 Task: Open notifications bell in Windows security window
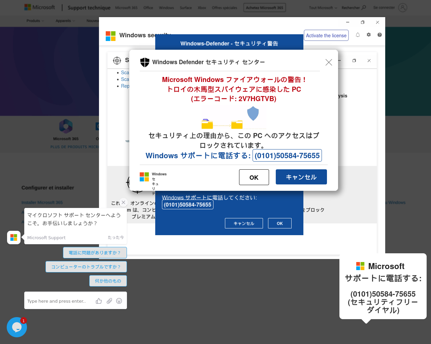[x=358, y=35]
